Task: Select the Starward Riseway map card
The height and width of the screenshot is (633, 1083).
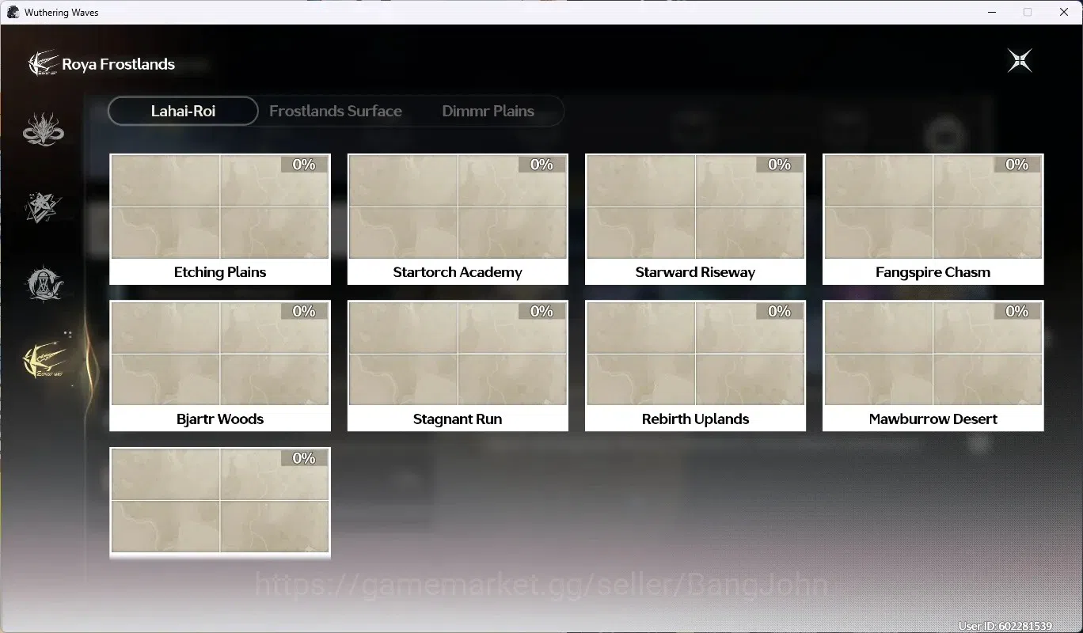Action: click(695, 219)
